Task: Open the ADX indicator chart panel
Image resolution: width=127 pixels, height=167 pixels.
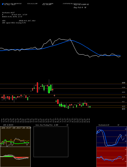Action: click(15, 137)
